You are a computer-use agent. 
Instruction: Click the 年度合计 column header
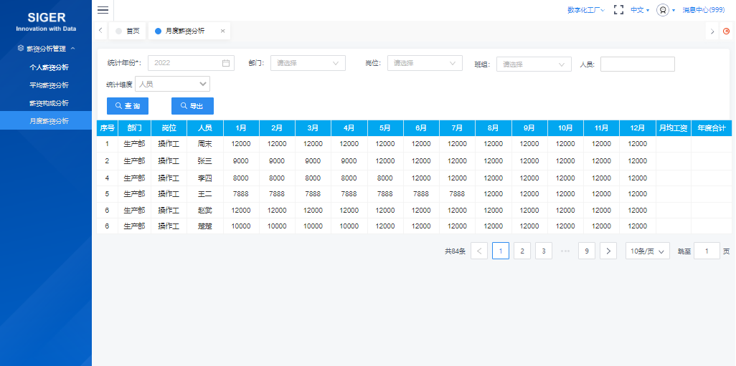[712, 128]
